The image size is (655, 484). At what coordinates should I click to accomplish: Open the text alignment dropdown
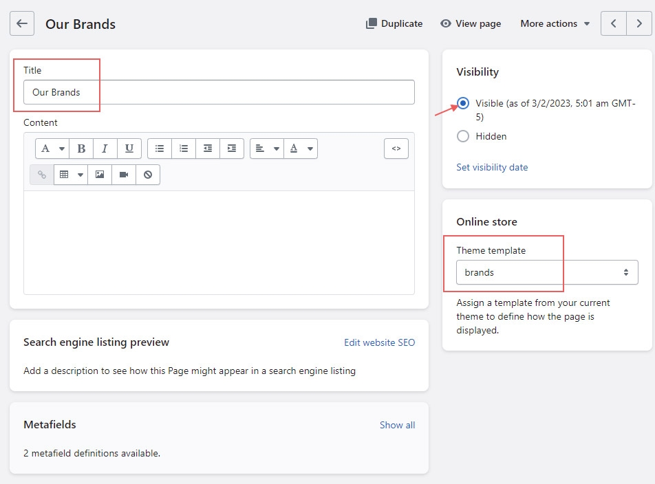tap(266, 148)
